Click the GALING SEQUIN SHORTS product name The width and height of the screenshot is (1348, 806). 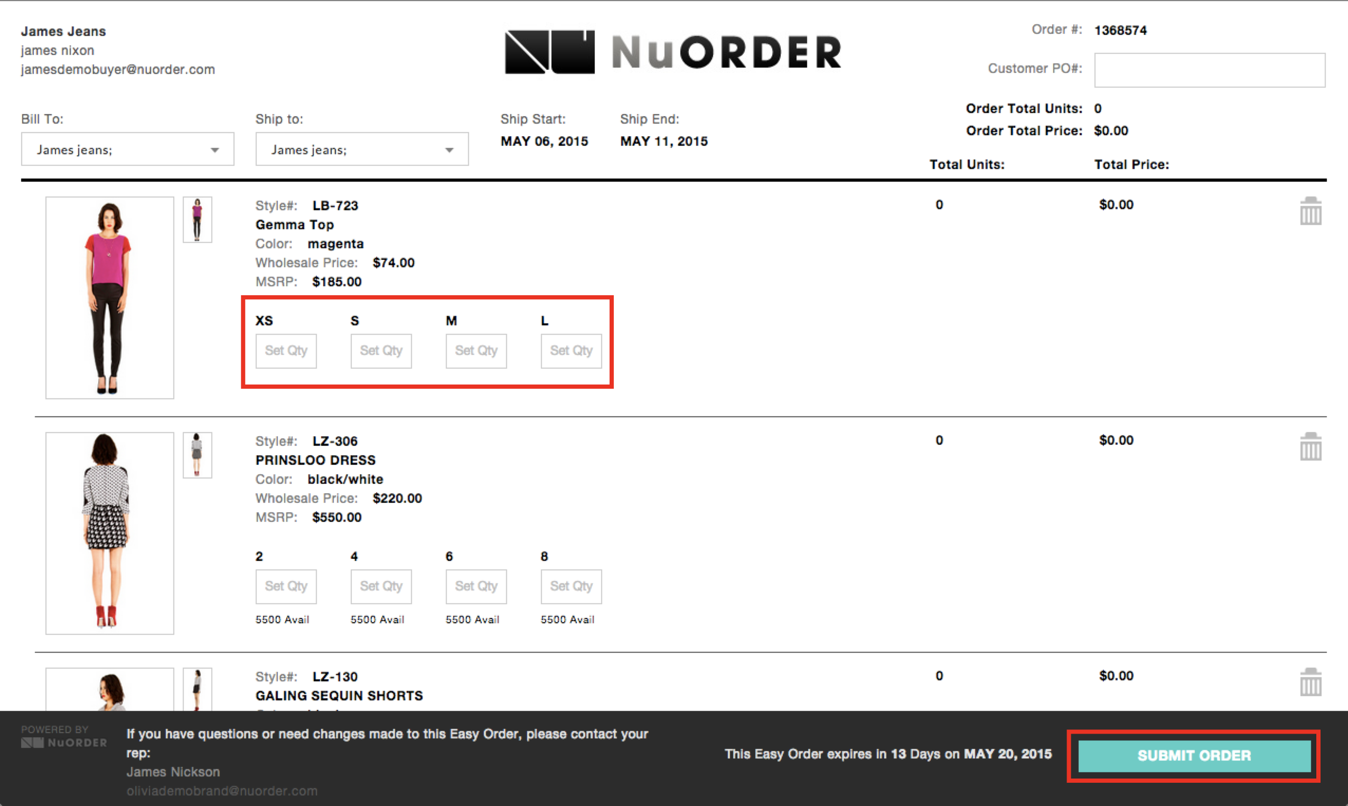[339, 696]
